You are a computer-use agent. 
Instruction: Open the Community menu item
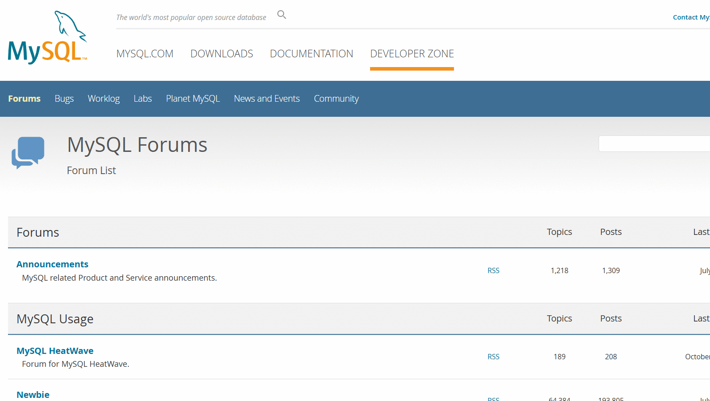pos(336,99)
